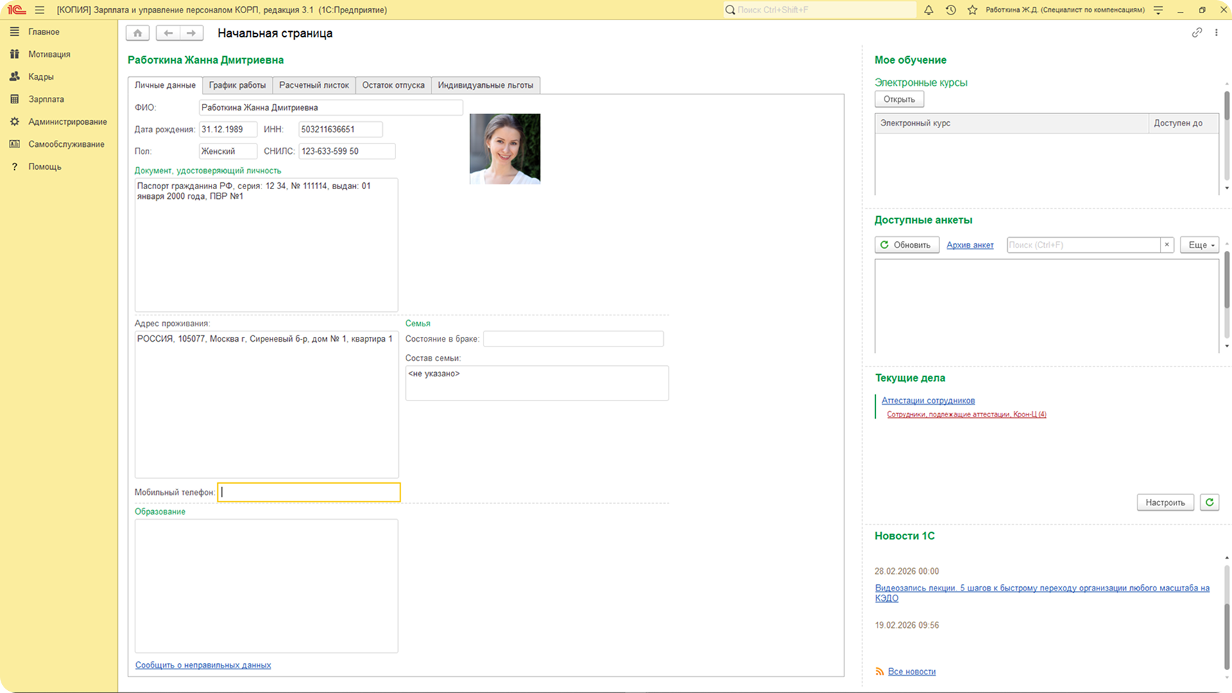Click the back navigation arrow
The height and width of the screenshot is (693, 1232).
(x=168, y=33)
